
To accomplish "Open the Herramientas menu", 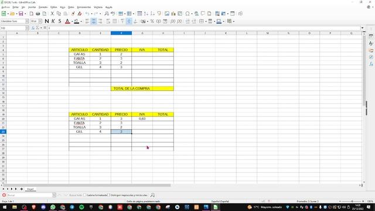I will [x=84, y=7].
